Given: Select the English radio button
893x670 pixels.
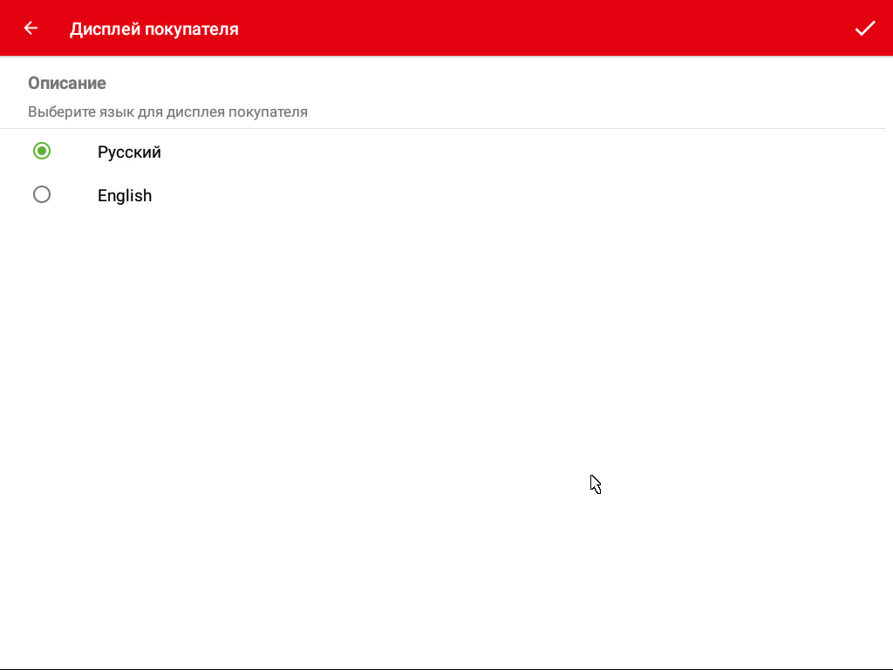Looking at the screenshot, I should coord(42,195).
